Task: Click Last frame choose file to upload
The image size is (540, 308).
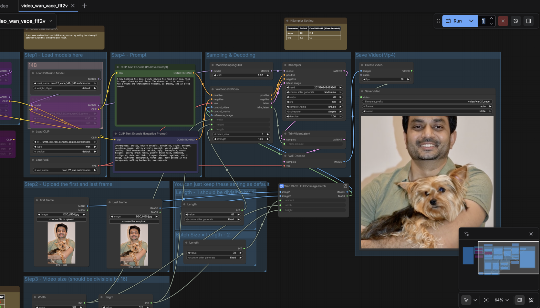Action: (134, 221)
